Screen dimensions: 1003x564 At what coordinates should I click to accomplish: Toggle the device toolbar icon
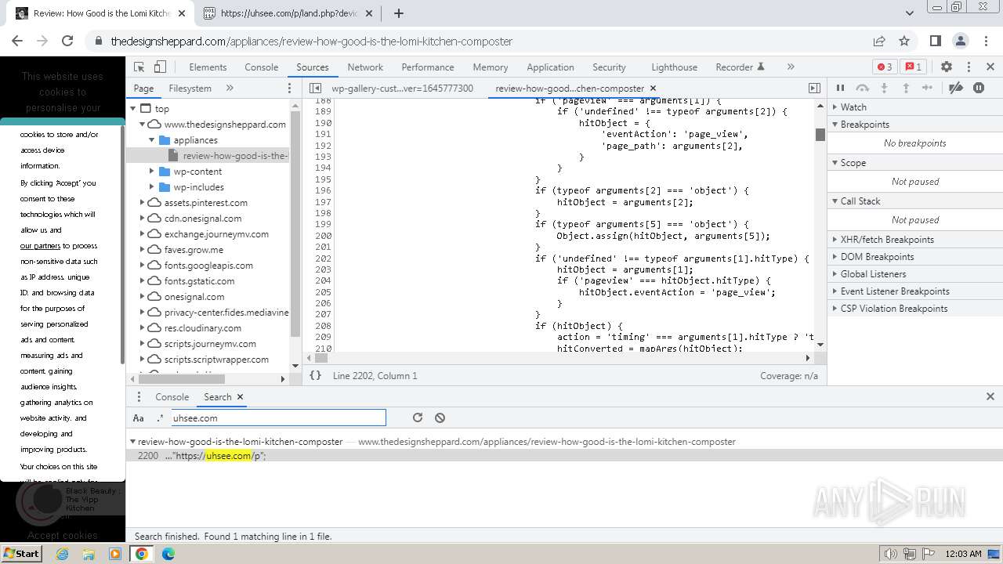160,67
